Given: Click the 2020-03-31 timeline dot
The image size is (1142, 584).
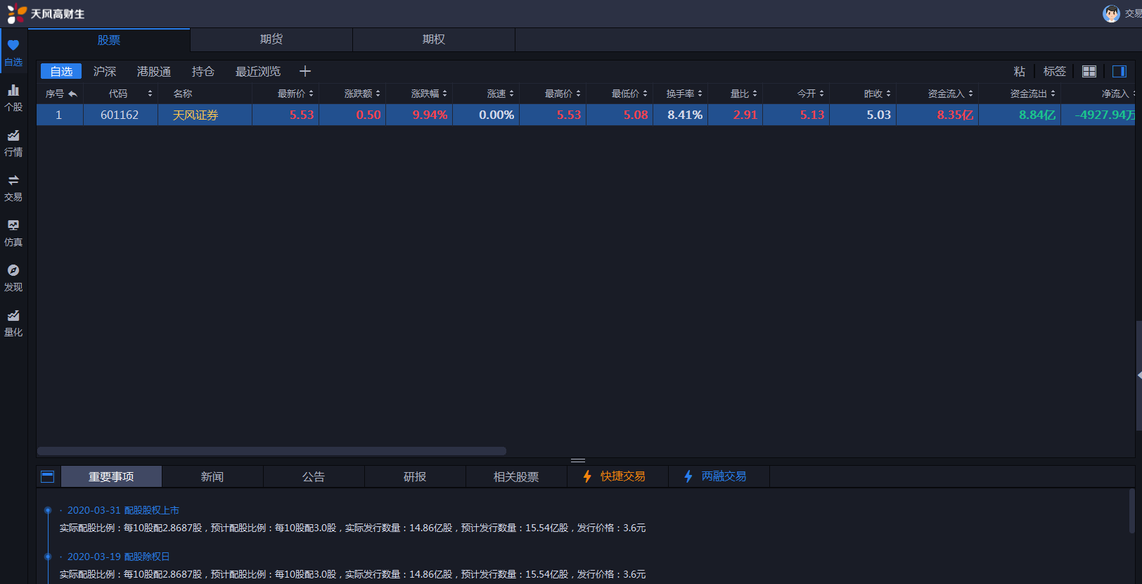Looking at the screenshot, I should pyautogui.click(x=48, y=510).
